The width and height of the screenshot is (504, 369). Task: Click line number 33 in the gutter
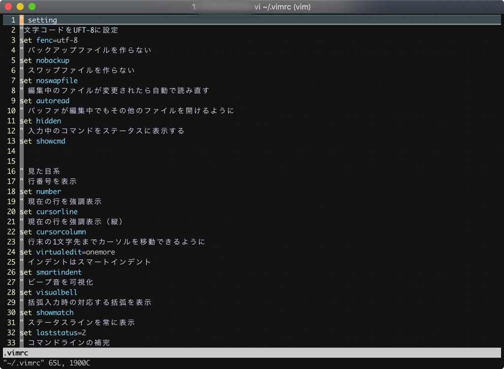tap(11, 342)
